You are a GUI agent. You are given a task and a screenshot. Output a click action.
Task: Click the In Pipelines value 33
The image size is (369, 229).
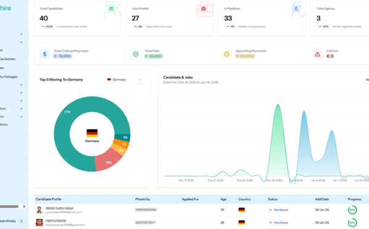[228, 18]
